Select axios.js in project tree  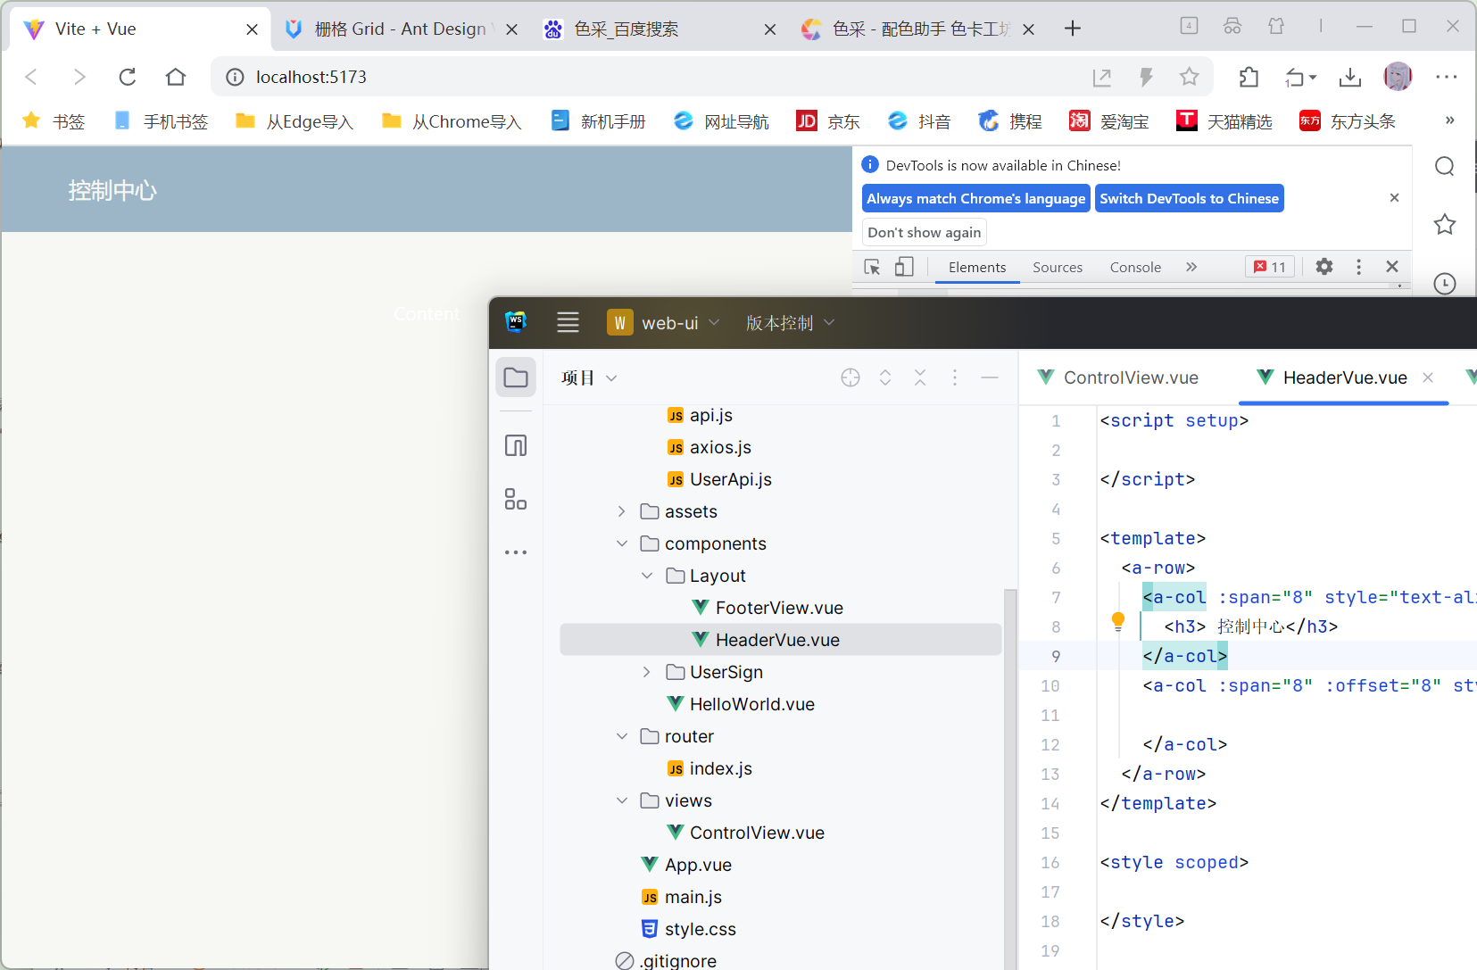[x=720, y=447]
